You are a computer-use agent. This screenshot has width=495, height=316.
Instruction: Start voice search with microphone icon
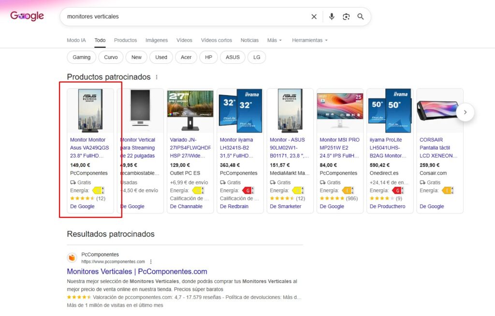click(332, 17)
